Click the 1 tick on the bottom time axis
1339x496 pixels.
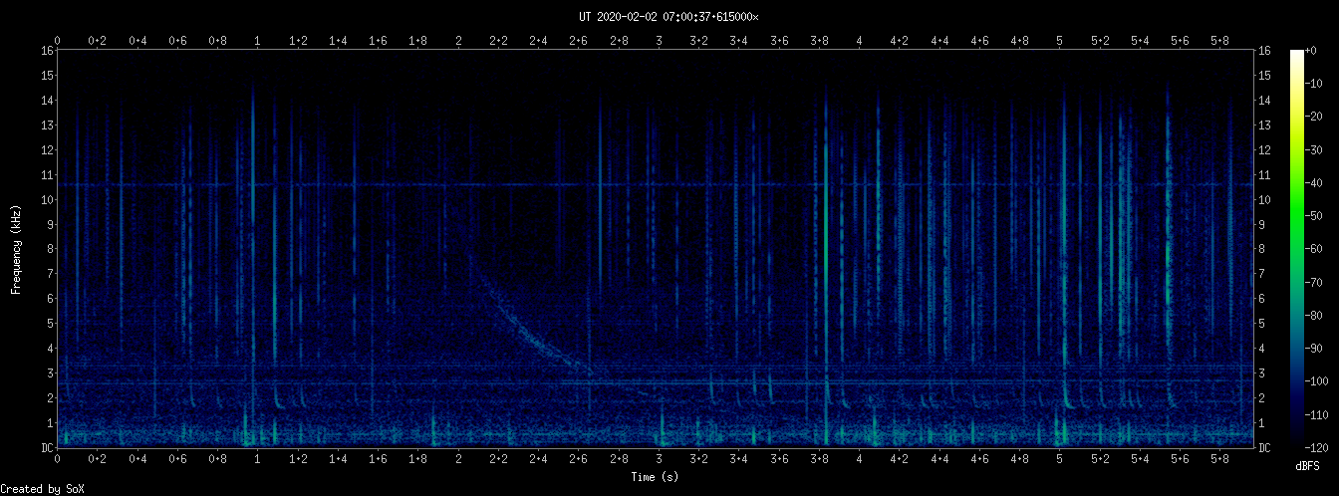pos(258,461)
